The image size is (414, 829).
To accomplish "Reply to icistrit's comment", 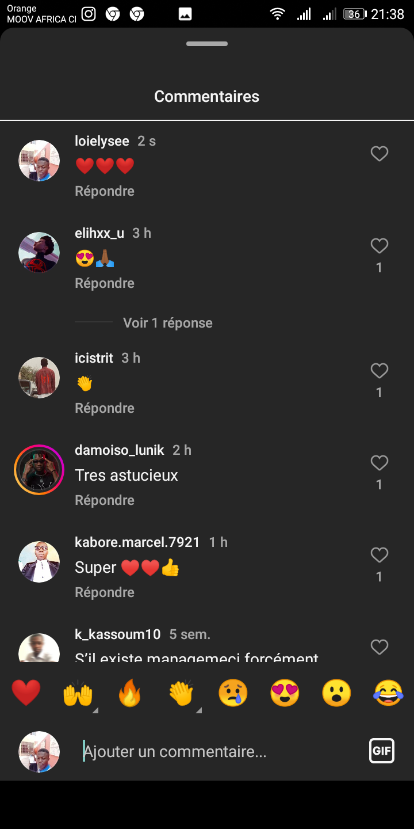I will coord(105,408).
